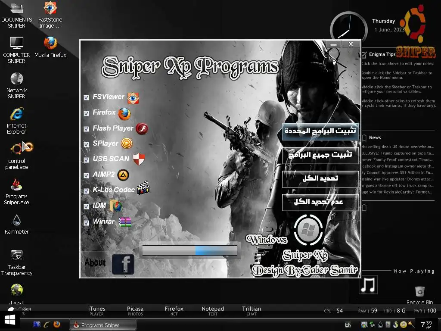Uncheck the K-Lite Codec checkbox

tap(86, 191)
